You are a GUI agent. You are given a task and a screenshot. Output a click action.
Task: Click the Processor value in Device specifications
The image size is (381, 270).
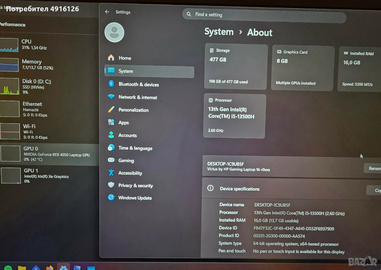(x=299, y=213)
